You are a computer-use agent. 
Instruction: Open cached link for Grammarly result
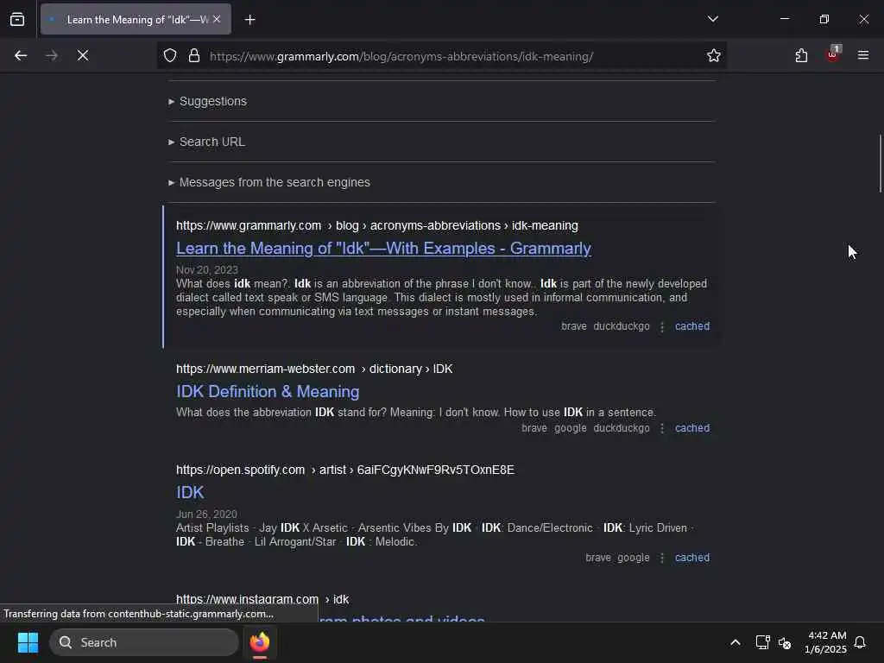[691, 326]
